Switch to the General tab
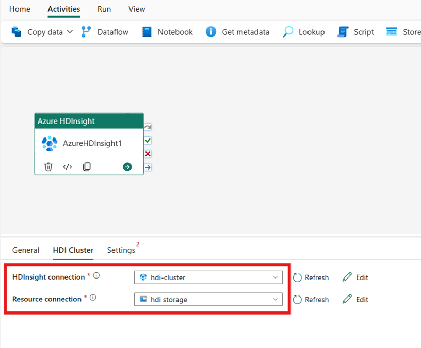 [26, 250]
